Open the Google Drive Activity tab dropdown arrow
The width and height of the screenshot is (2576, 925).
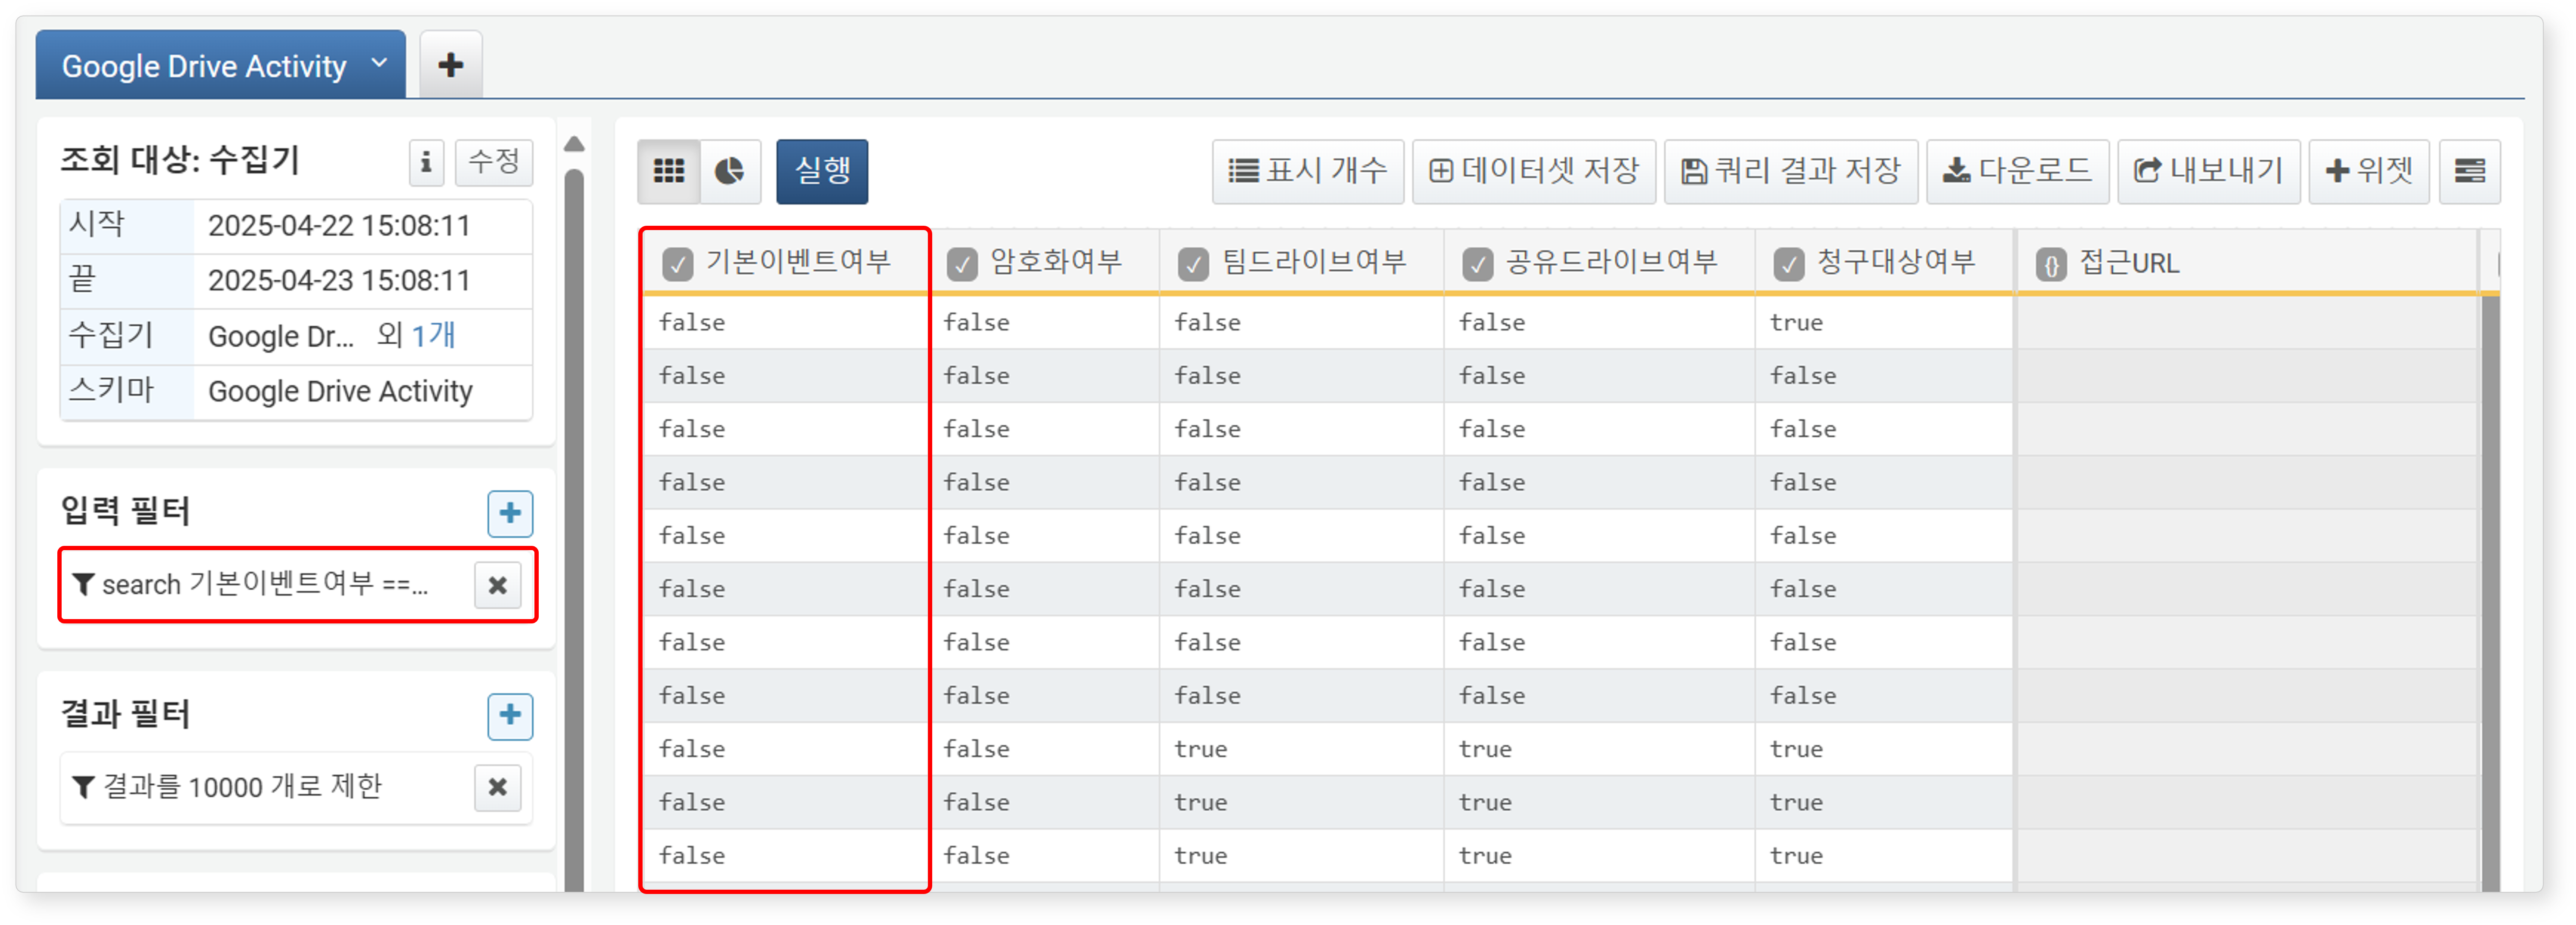click(379, 63)
